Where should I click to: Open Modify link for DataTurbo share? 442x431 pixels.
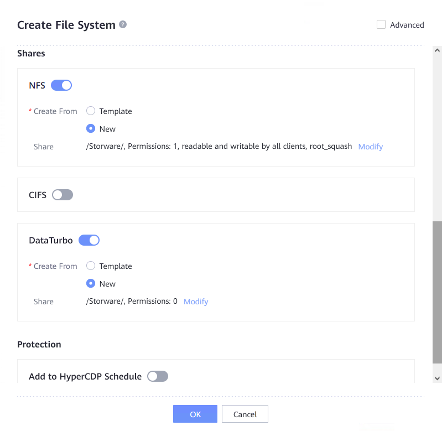196,302
